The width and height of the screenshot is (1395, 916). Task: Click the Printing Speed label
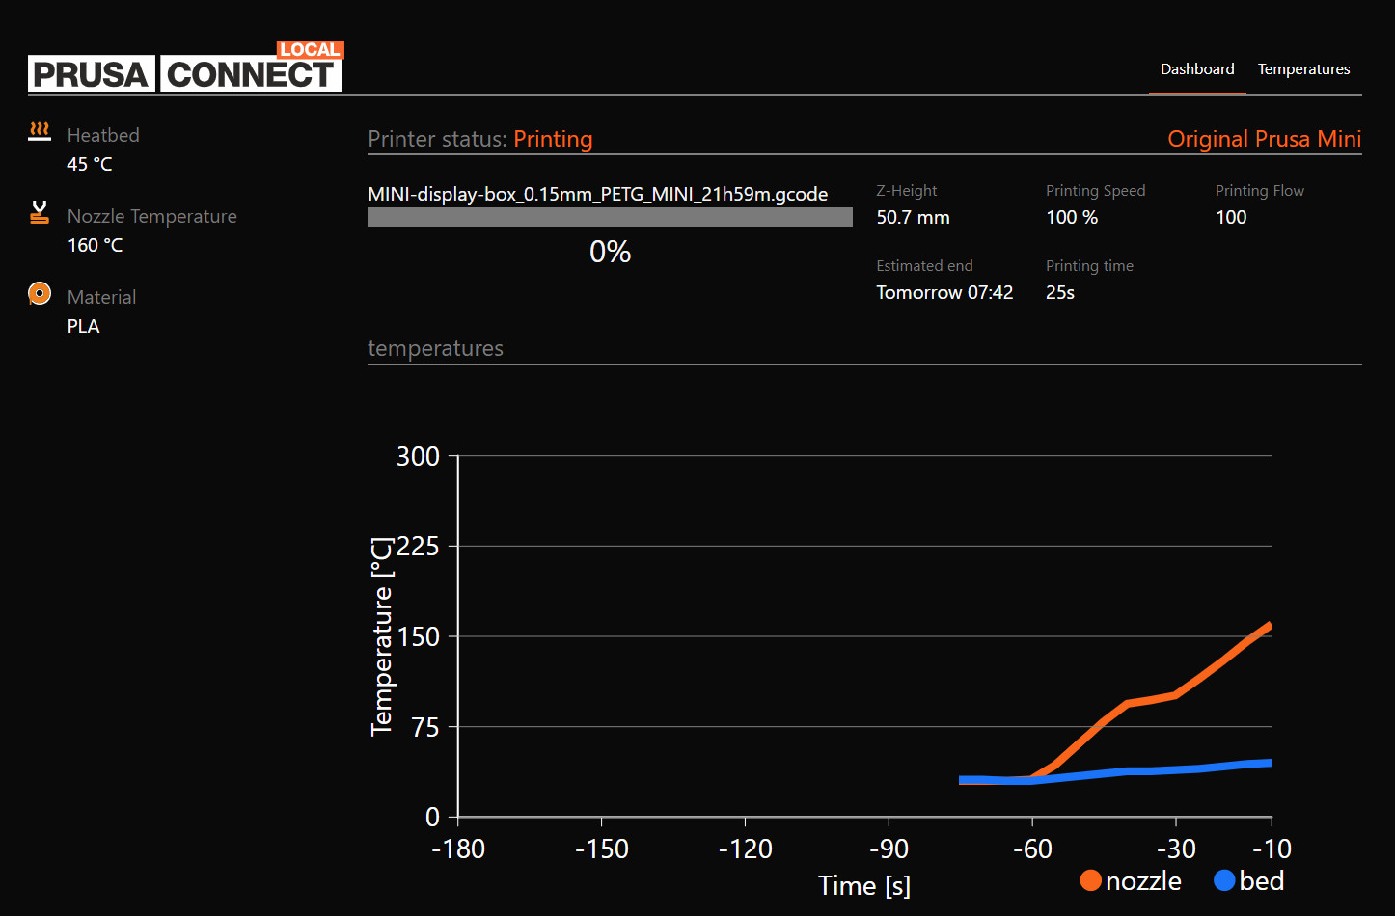pyautogui.click(x=1095, y=191)
